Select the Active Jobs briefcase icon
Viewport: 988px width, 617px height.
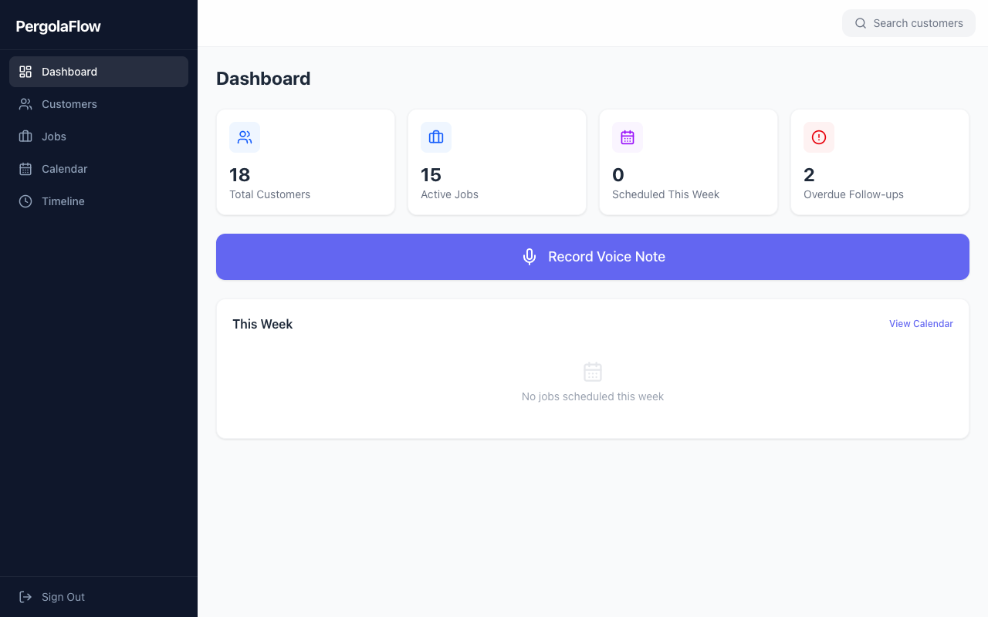pyautogui.click(x=436, y=137)
